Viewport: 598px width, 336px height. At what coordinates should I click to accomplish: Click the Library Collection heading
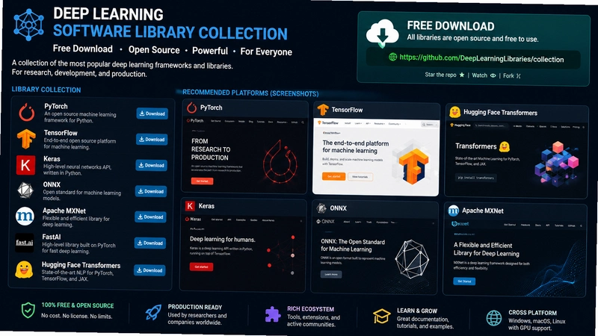point(46,90)
